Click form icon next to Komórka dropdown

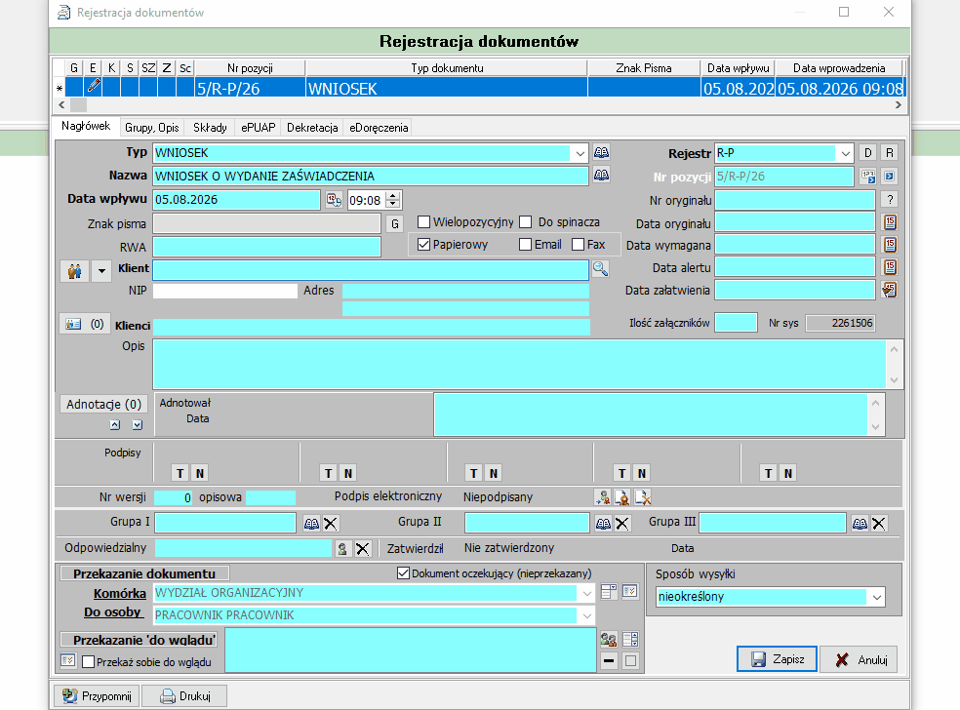click(x=609, y=592)
